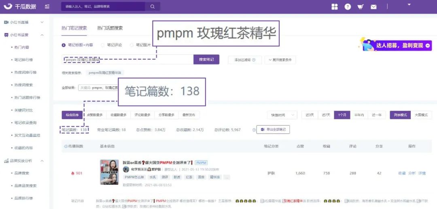Image resolution: width=437 pixels, height=209 pixels.
Task: Click the 添加过滤词 button
Action: (x=245, y=60)
